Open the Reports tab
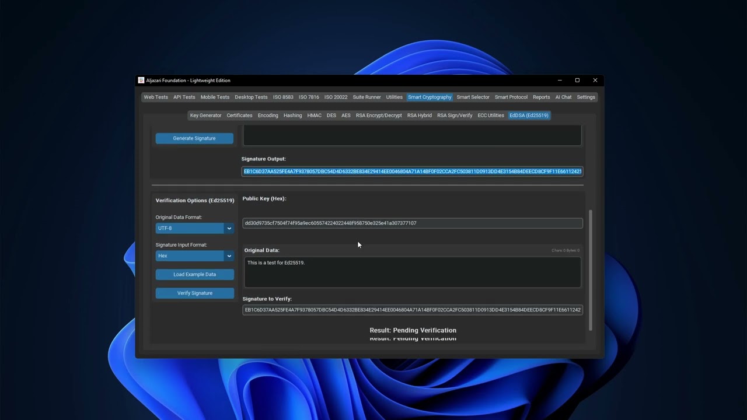This screenshot has width=747, height=420. [542, 97]
